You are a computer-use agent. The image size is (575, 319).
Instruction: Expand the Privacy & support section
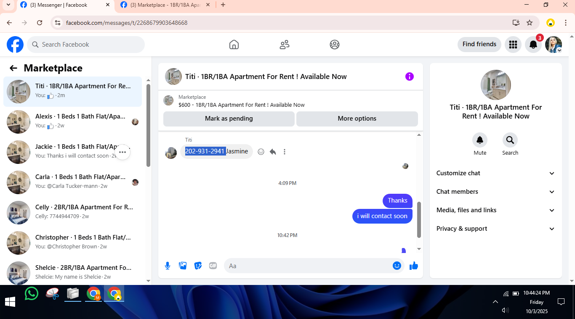coord(496,229)
